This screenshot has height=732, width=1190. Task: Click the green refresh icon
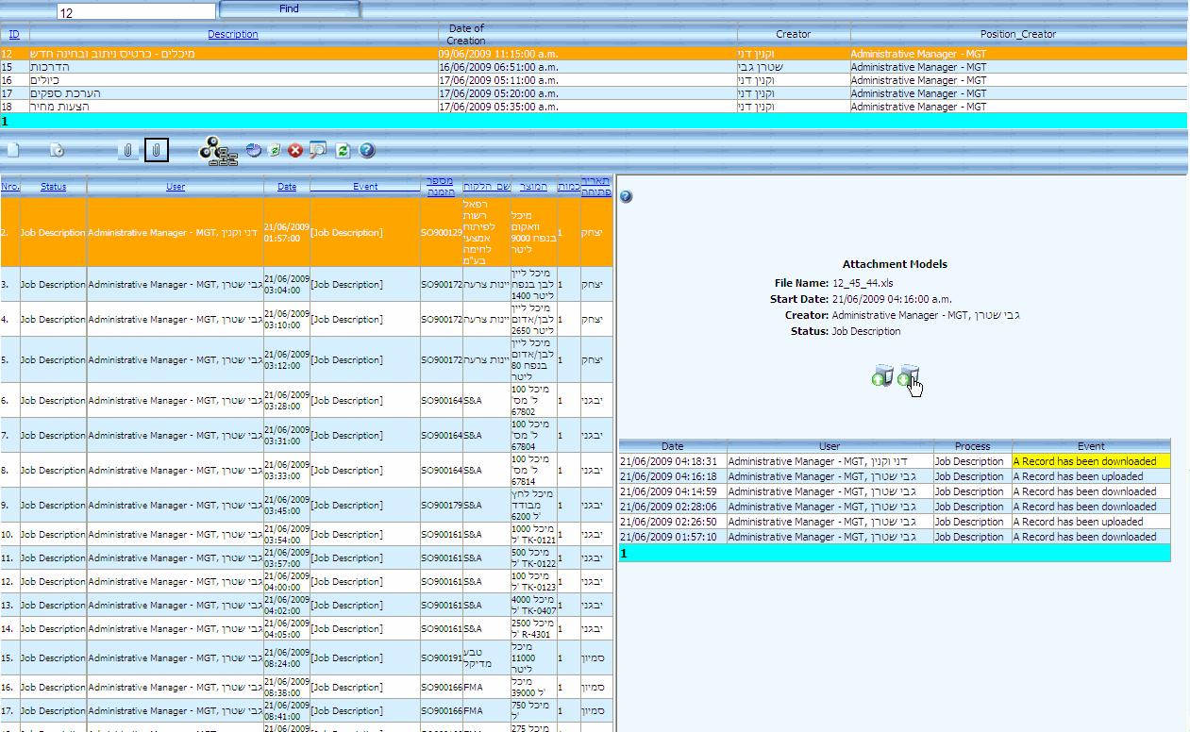coord(343,150)
